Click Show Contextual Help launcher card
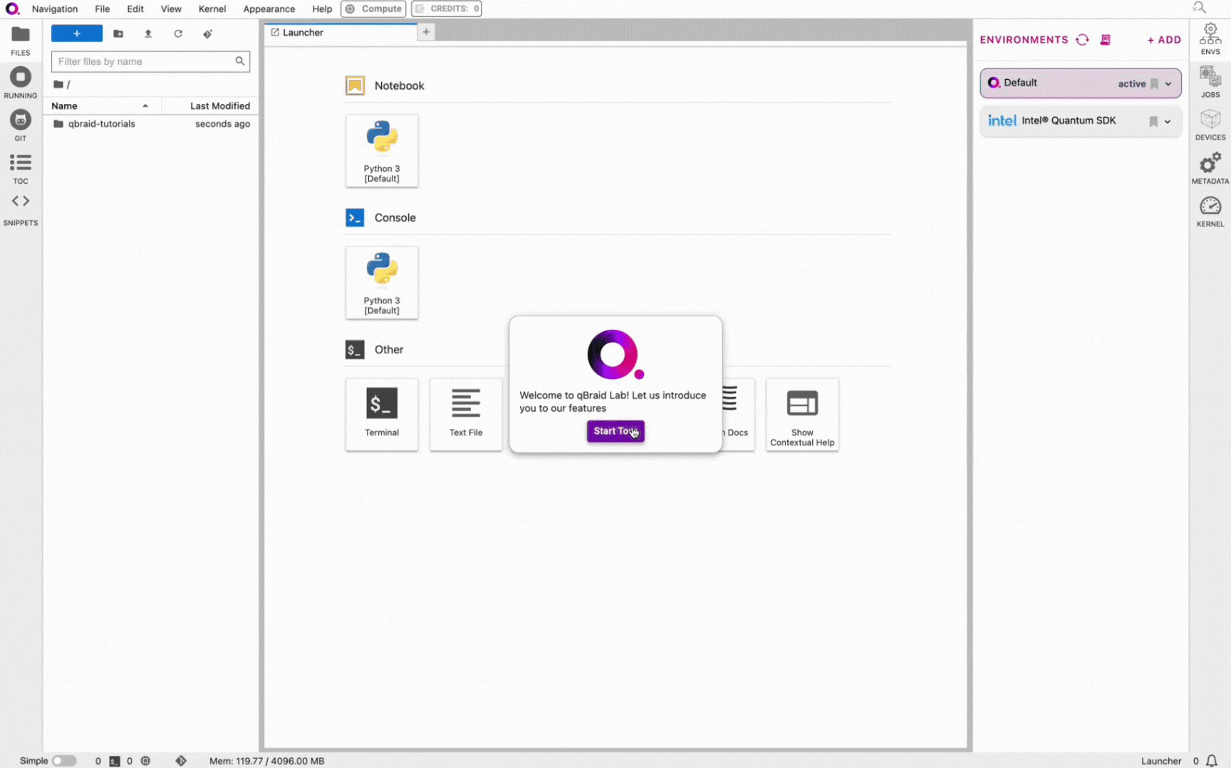Screen dimensions: 1231x768 [x=801, y=414]
